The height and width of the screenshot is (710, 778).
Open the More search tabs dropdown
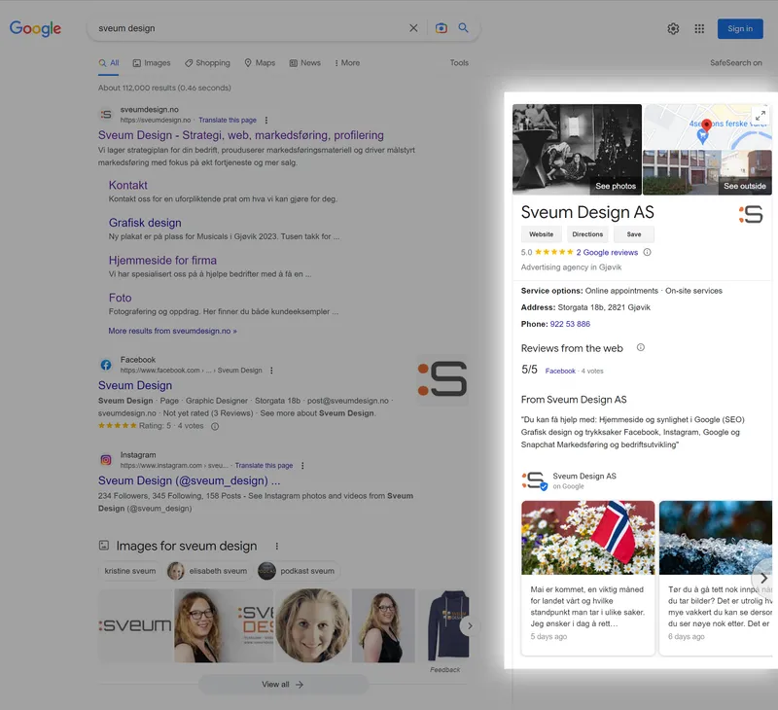(347, 63)
